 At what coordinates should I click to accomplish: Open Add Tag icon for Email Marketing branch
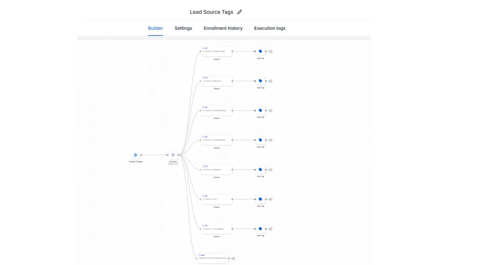[x=261, y=110]
